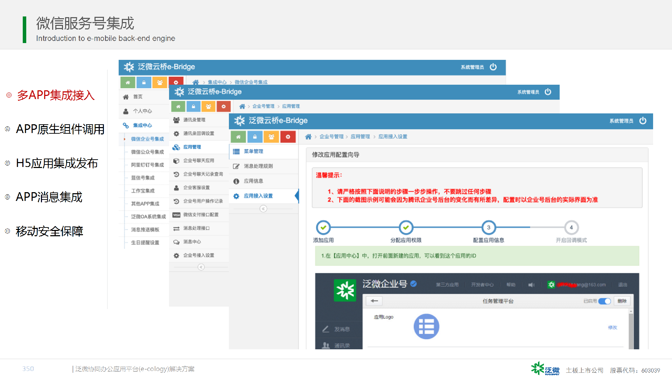Click the blue lock button in the front window toolbar
Screen dimensions: 672x378
tap(255, 137)
